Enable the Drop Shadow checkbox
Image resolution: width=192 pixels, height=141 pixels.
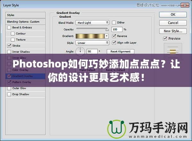[9, 94]
